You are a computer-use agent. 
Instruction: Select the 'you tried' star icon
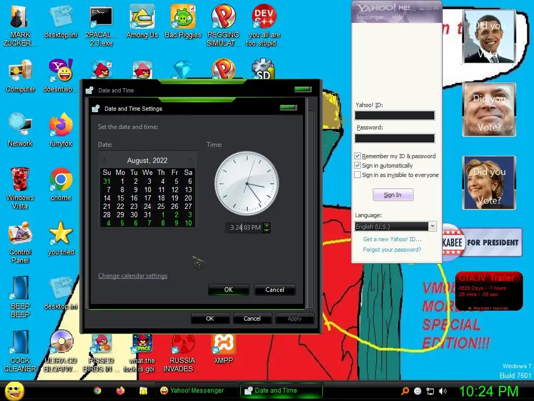tap(60, 239)
